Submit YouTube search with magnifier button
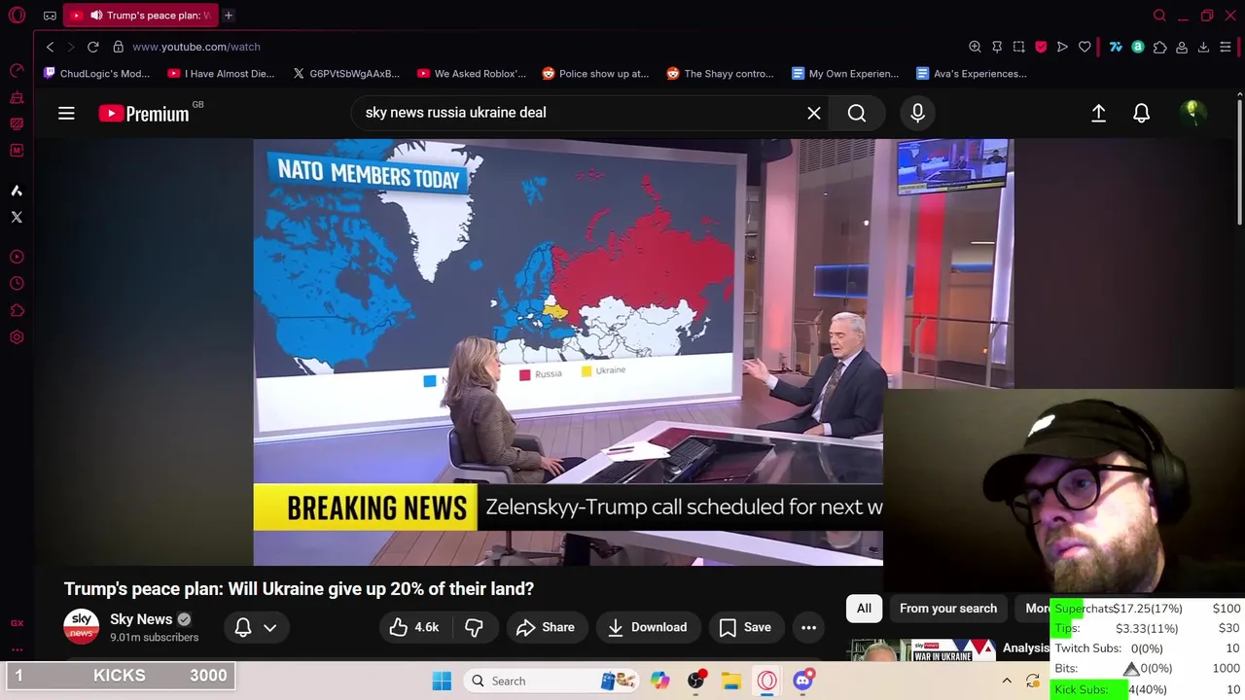The height and width of the screenshot is (700, 1245). (857, 113)
